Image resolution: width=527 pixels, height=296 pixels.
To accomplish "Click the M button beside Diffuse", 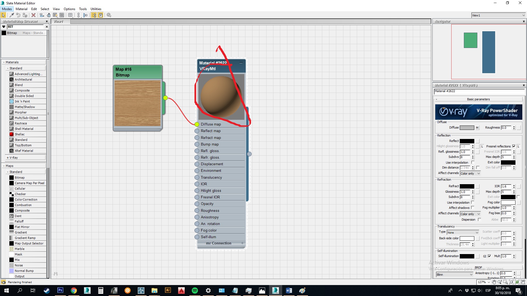I will [477, 128].
